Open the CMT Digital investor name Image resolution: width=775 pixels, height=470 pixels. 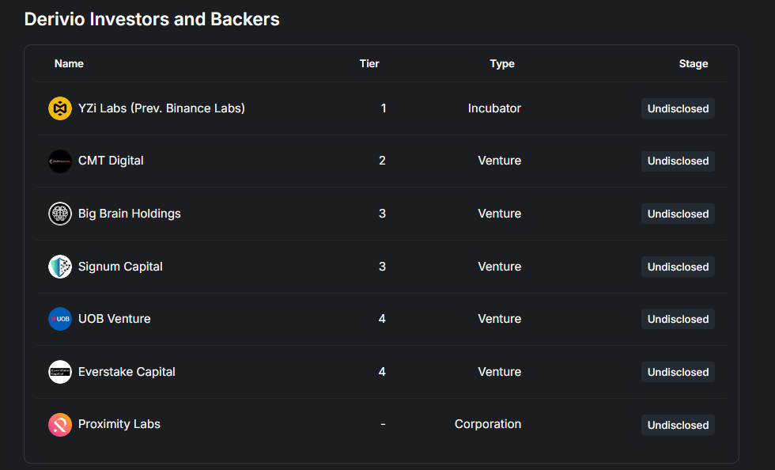click(111, 161)
